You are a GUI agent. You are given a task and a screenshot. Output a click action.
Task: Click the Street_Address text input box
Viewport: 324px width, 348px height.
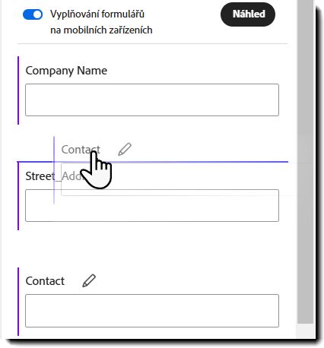click(152, 205)
